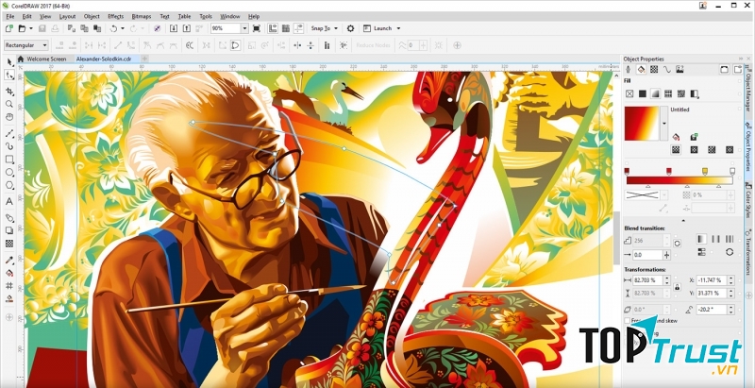Image resolution: width=755 pixels, height=388 pixels.
Task: Open the Transparency tab in Object Properties
Action: pyautogui.click(x=654, y=69)
